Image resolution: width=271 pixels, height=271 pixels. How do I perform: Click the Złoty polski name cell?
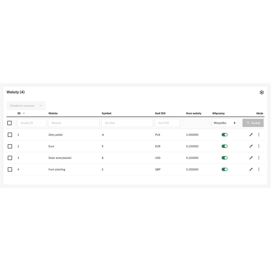[x=56, y=135]
